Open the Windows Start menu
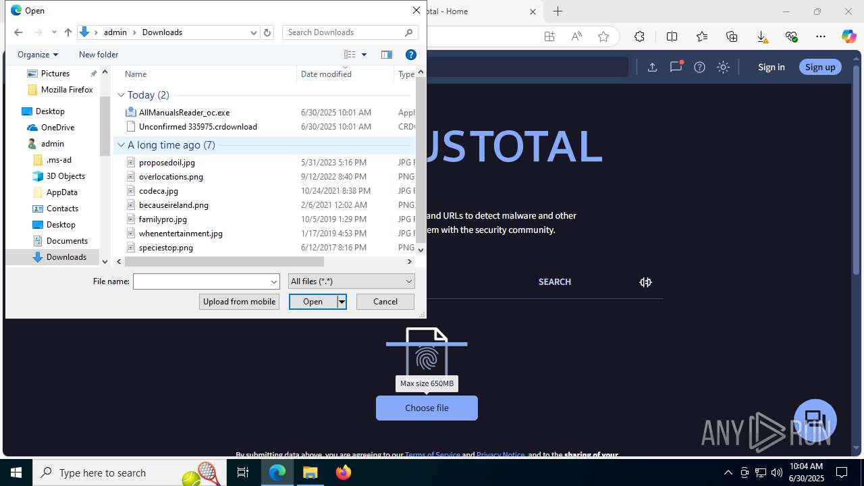 16,473
